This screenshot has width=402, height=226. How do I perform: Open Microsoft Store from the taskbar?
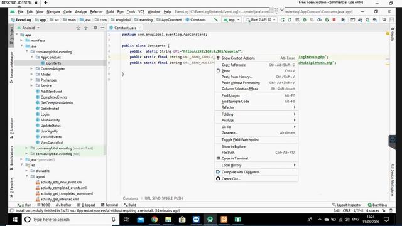click(x=182, y=219)
